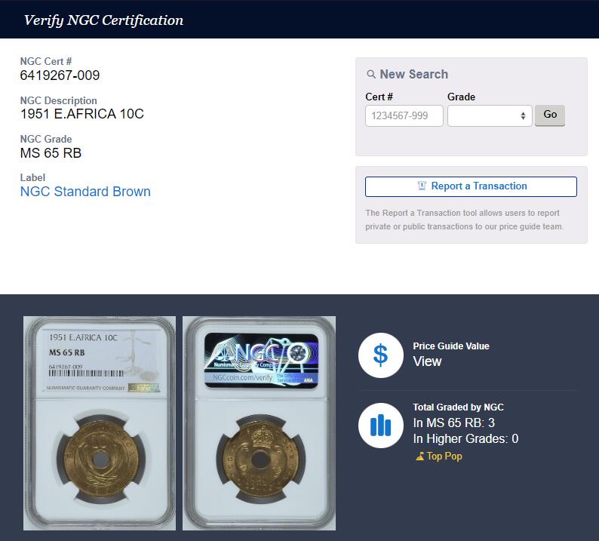Focus the Cert # input field
Image resolution: width=599 pixels, height=541 pixels.
[x=404, y=115]
